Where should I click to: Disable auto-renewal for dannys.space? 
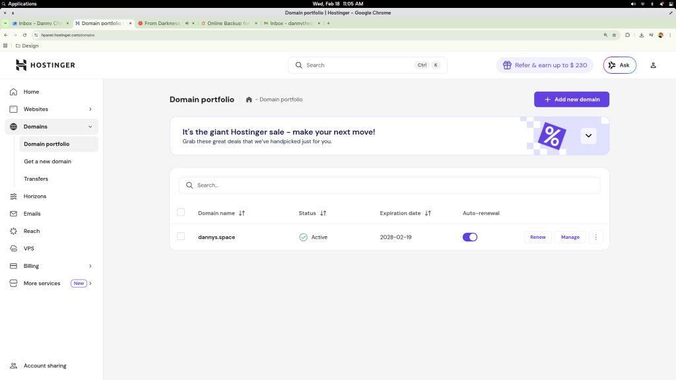pyautogui.click(x=469, y=237)
